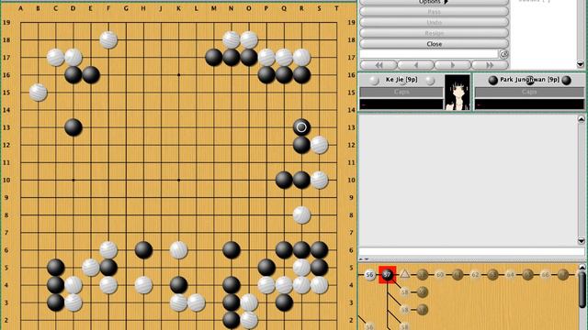This screenshot has height=330, width=588.
Task: Jump to the game start with rewind button
Action: (379, 65)
